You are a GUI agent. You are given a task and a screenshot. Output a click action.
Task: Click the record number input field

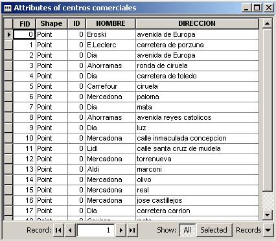[x=95, y=230]
